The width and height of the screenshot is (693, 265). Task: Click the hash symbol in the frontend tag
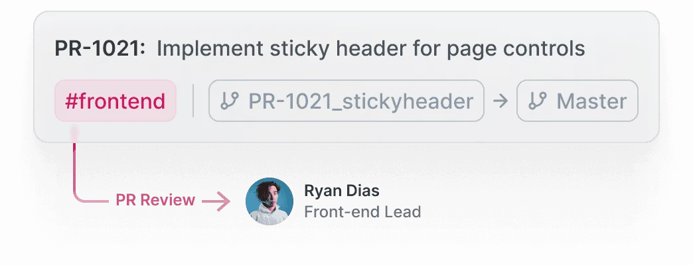(72, 101)
